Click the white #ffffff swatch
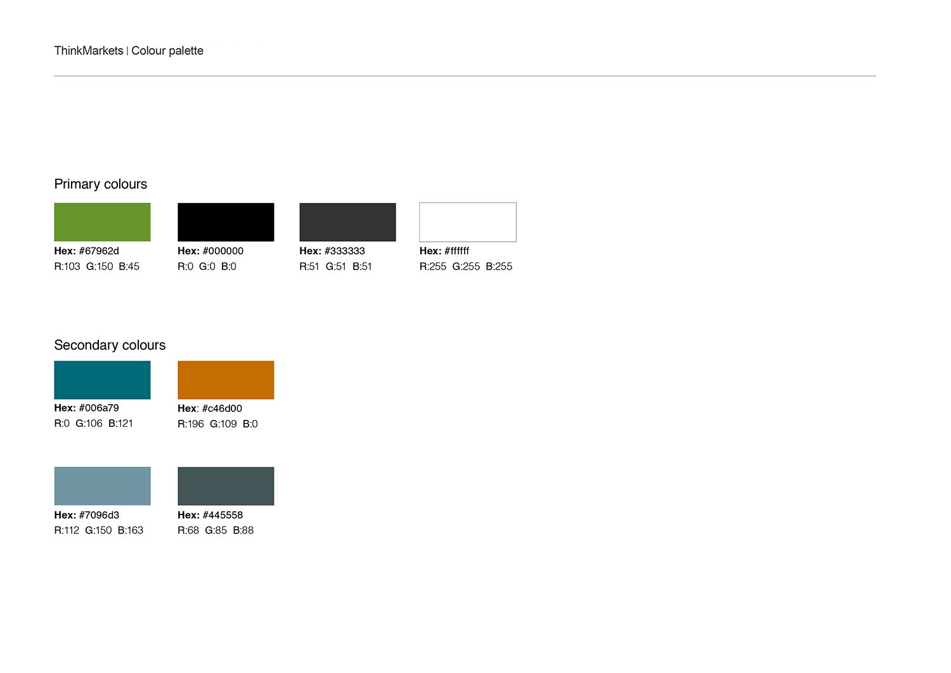The image size is (951, 673). click(468, 222)
